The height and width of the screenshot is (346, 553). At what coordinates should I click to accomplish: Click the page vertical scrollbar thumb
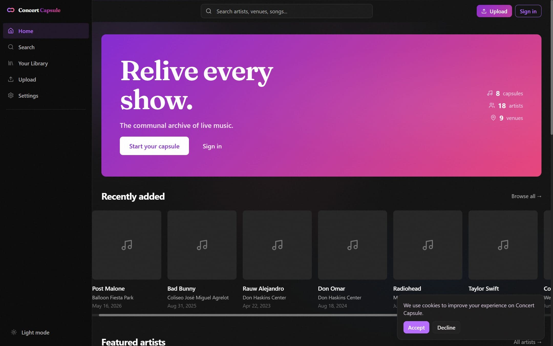pos(551,67)
